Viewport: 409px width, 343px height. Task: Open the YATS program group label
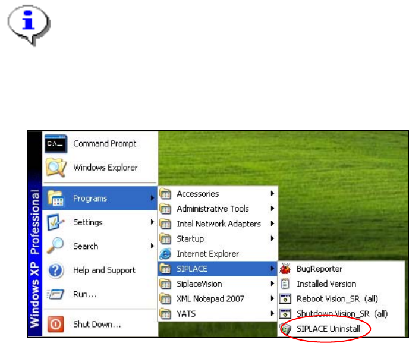click(186, 314)
